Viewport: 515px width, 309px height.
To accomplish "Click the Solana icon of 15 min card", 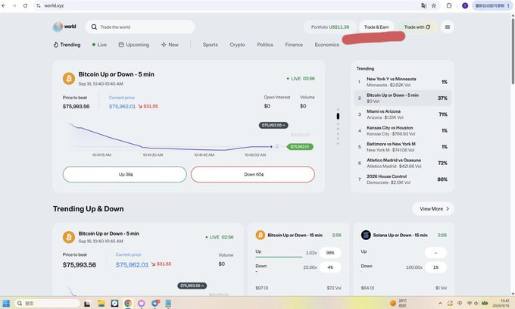I will coord(366,235).
